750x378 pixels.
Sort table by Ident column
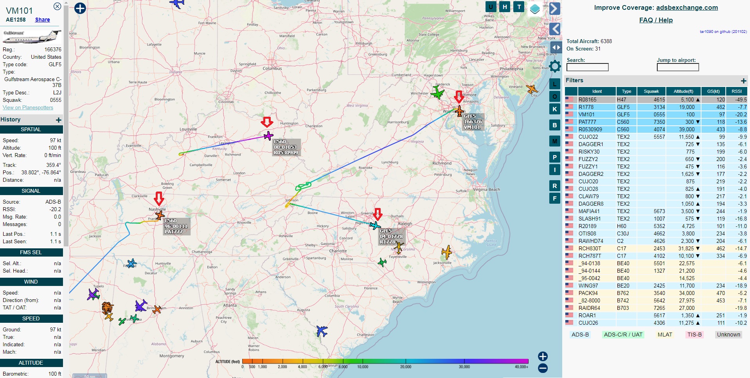pyautogui.click(x=597, y=91)
